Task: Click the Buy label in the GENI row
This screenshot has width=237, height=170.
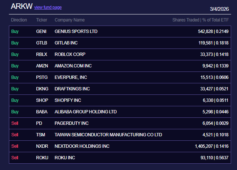Action: tap(15, 31)
